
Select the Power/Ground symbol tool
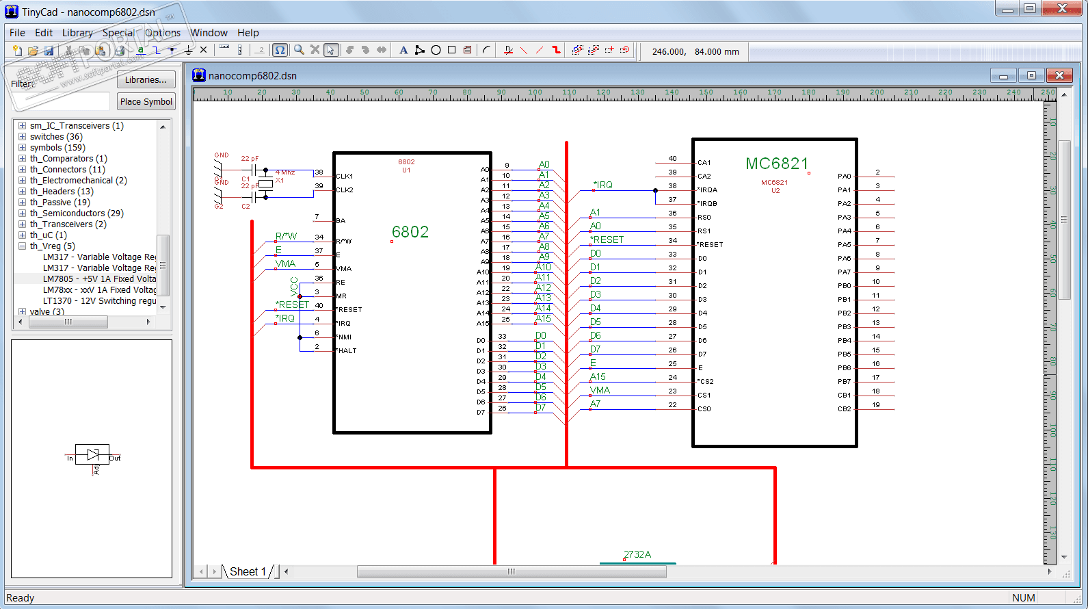click(x=188, y=50)
